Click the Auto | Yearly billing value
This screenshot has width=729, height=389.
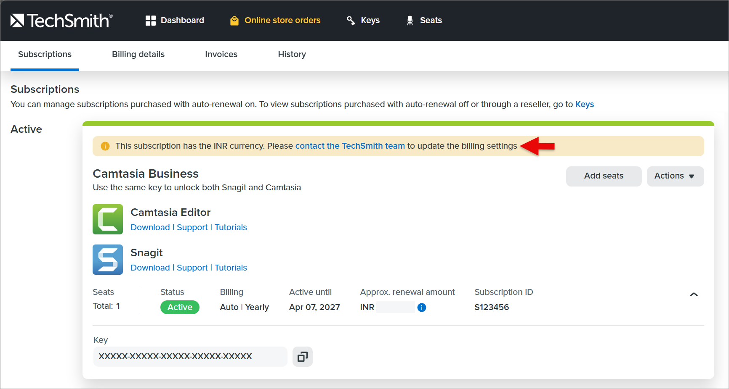244,307
